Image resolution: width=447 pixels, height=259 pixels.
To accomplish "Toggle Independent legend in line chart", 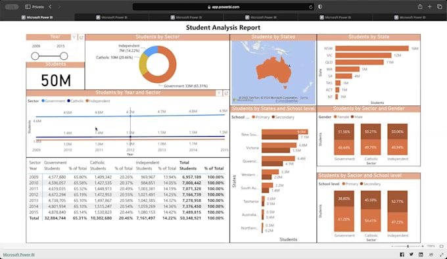I will click(x=98, y=101).
